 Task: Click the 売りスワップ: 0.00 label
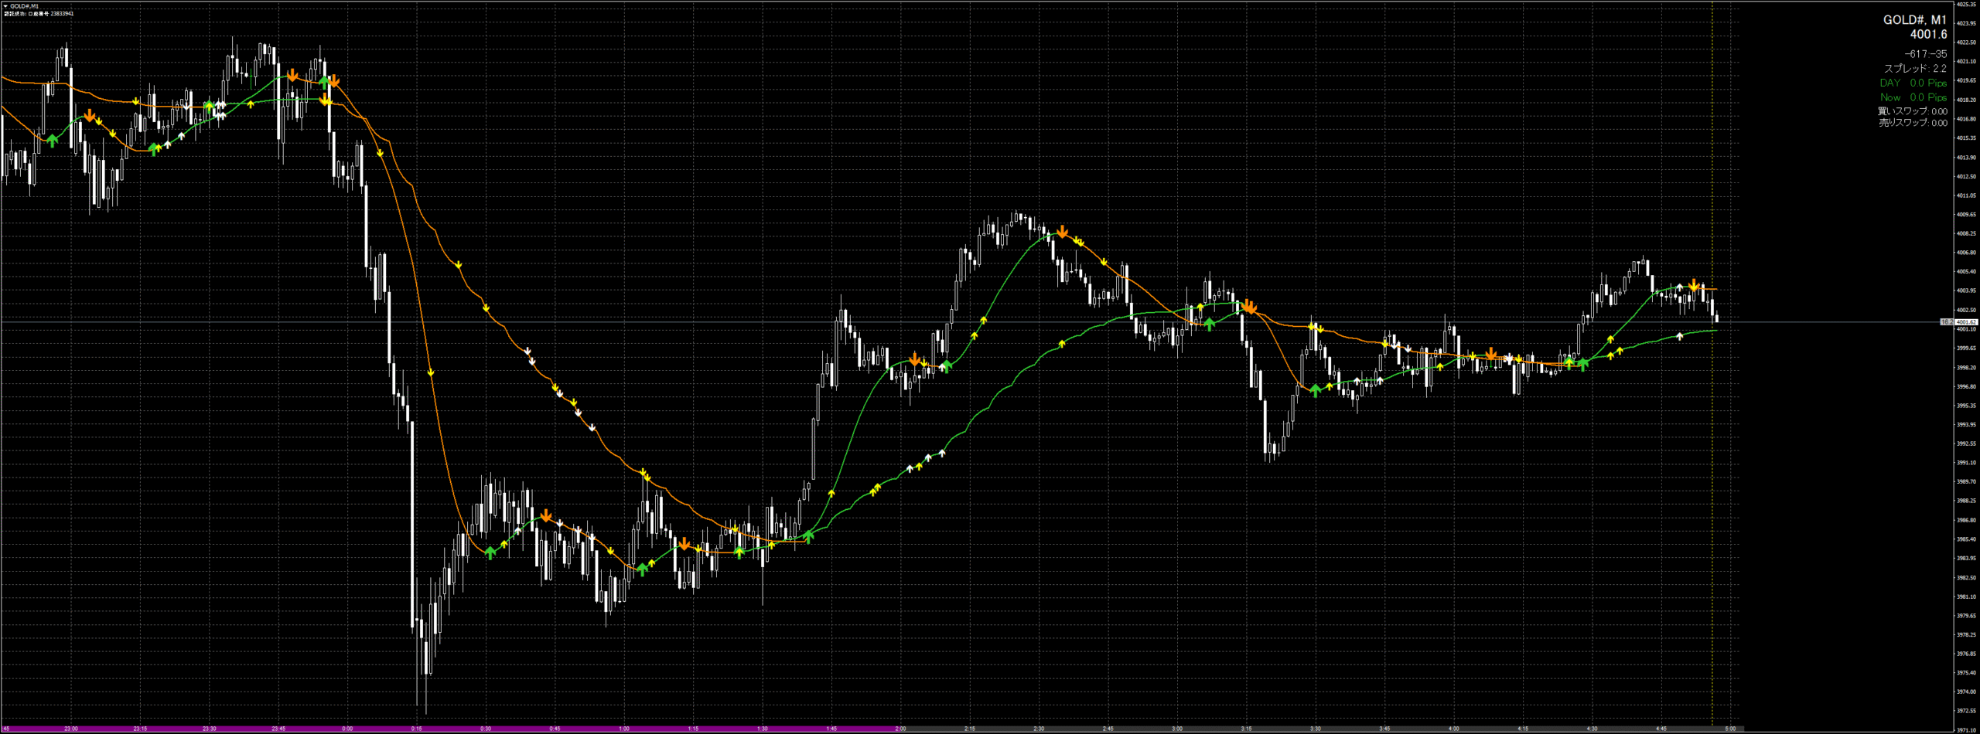1913,123
